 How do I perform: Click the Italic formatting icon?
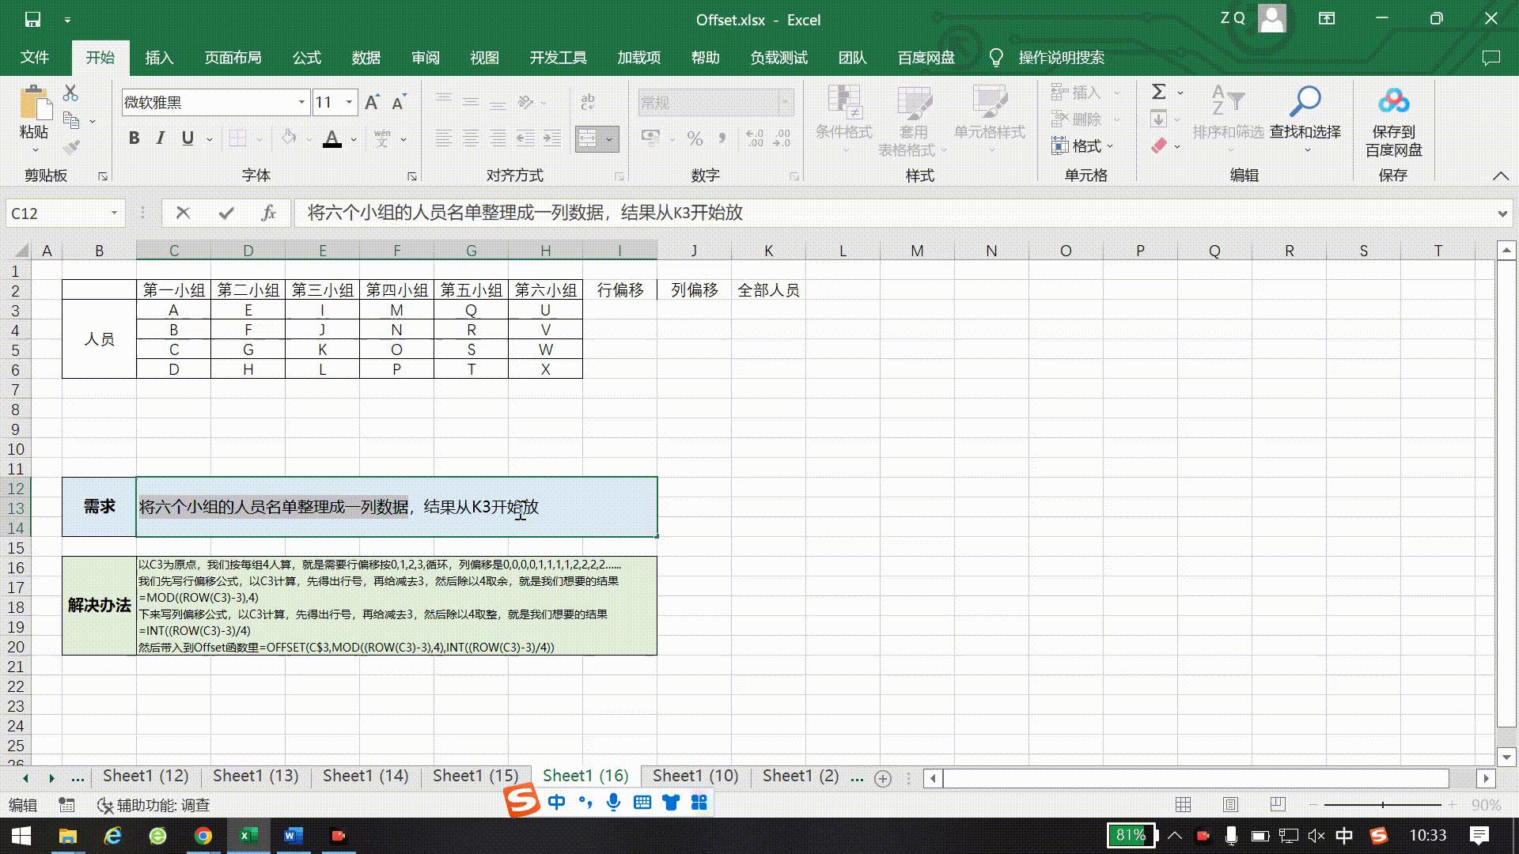(x=160, y=138)
